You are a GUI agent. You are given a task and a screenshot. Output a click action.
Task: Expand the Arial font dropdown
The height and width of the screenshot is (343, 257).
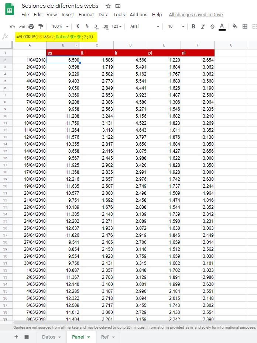coord(145,27)
